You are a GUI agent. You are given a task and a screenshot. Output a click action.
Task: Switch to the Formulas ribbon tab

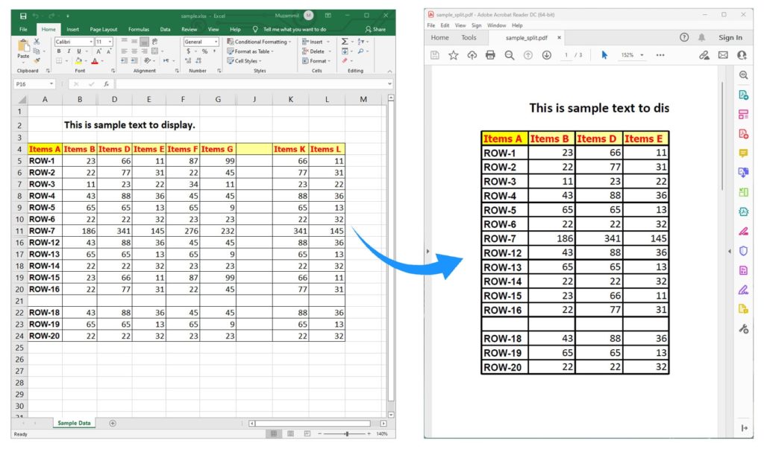coord(139,29)
